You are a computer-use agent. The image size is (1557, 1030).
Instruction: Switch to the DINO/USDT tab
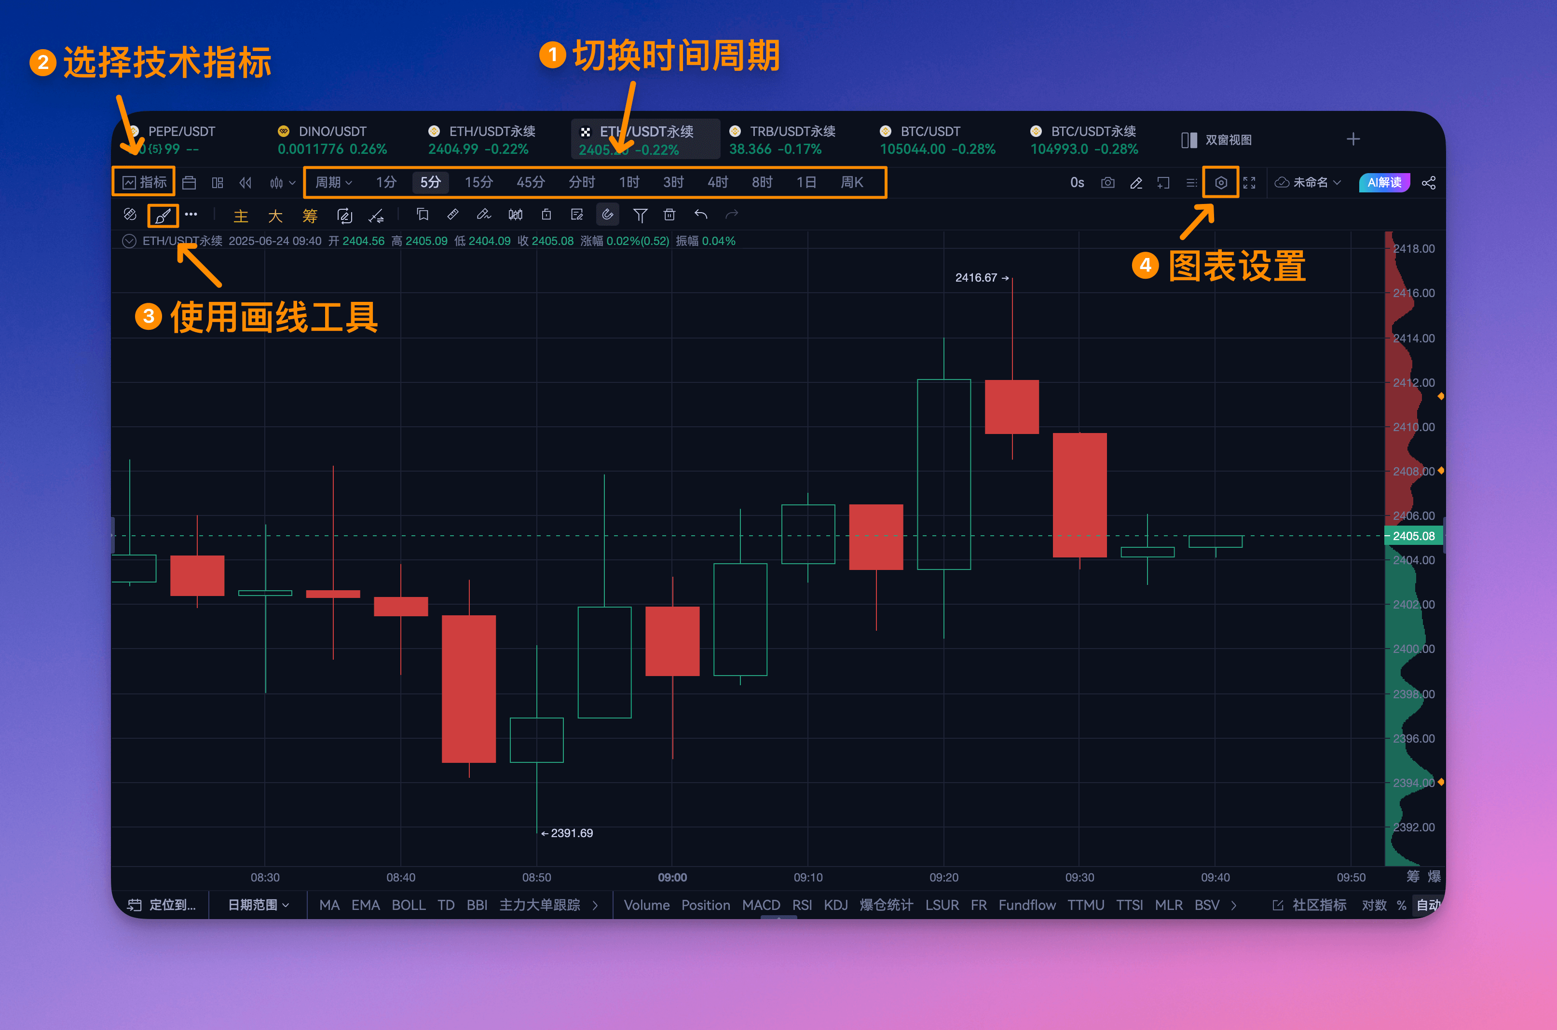click(x=332, y=140)
